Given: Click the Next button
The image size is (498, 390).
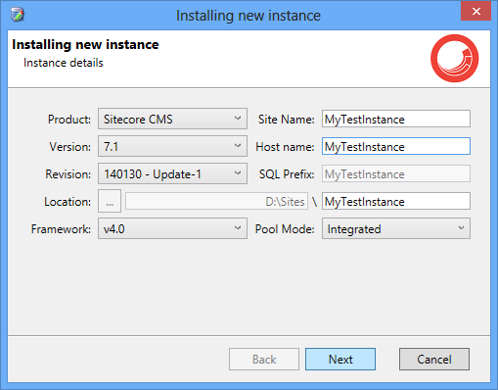Looking at the screenshot, I should point(340,360).
